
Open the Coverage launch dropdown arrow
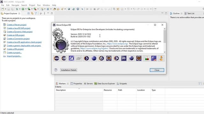32,9
